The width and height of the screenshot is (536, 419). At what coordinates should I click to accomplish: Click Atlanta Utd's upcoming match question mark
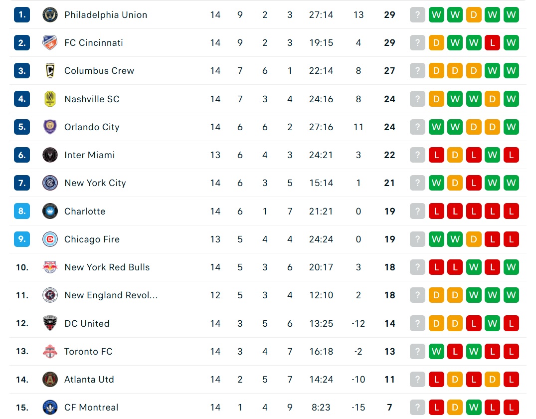417,379
